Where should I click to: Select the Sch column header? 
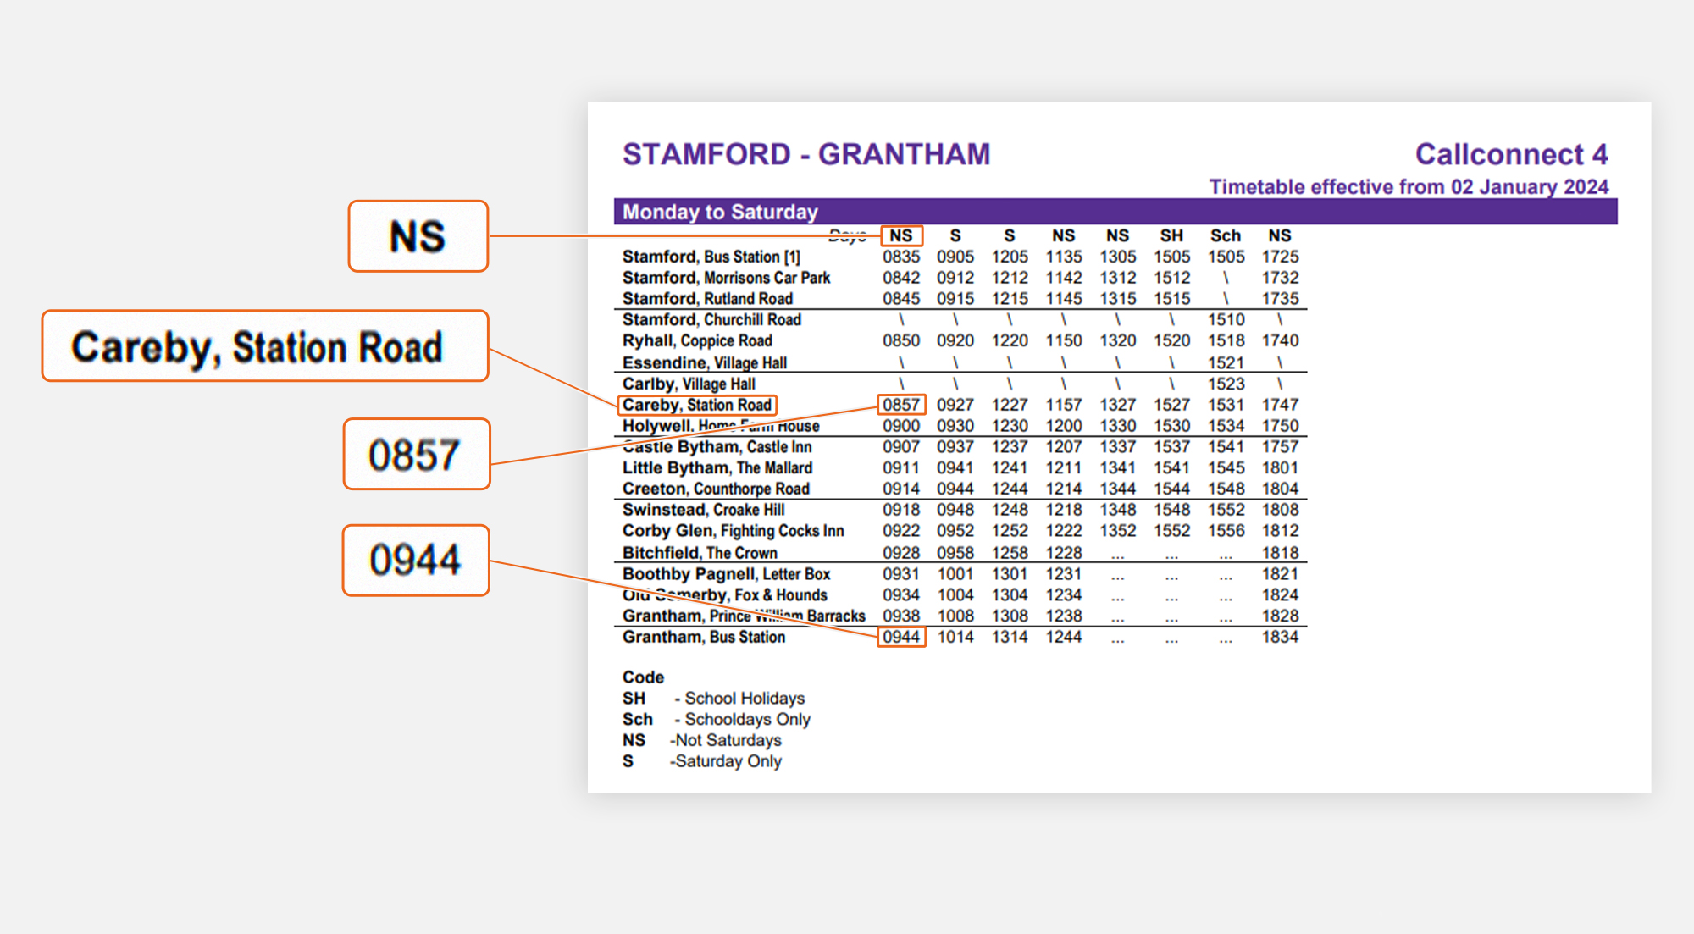point(1226,235)
